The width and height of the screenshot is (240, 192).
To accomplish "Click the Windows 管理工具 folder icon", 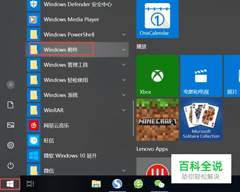I will click(x=34, y=65).
